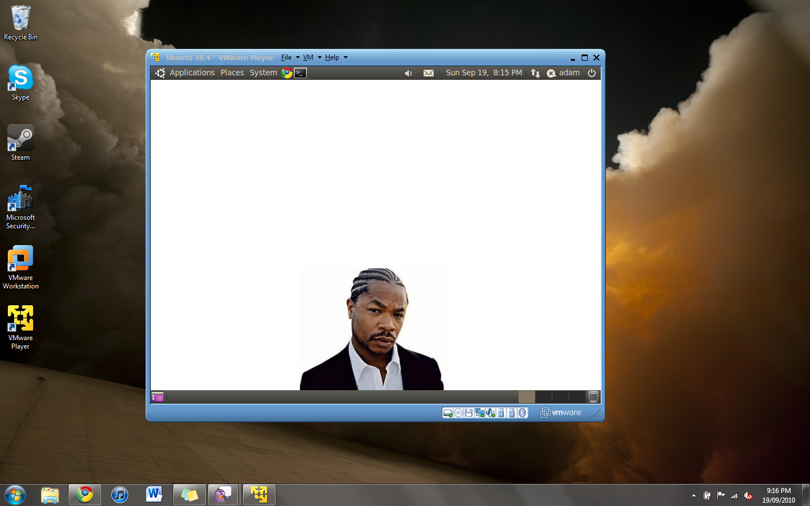Open the mail envelope indicator

429,73
